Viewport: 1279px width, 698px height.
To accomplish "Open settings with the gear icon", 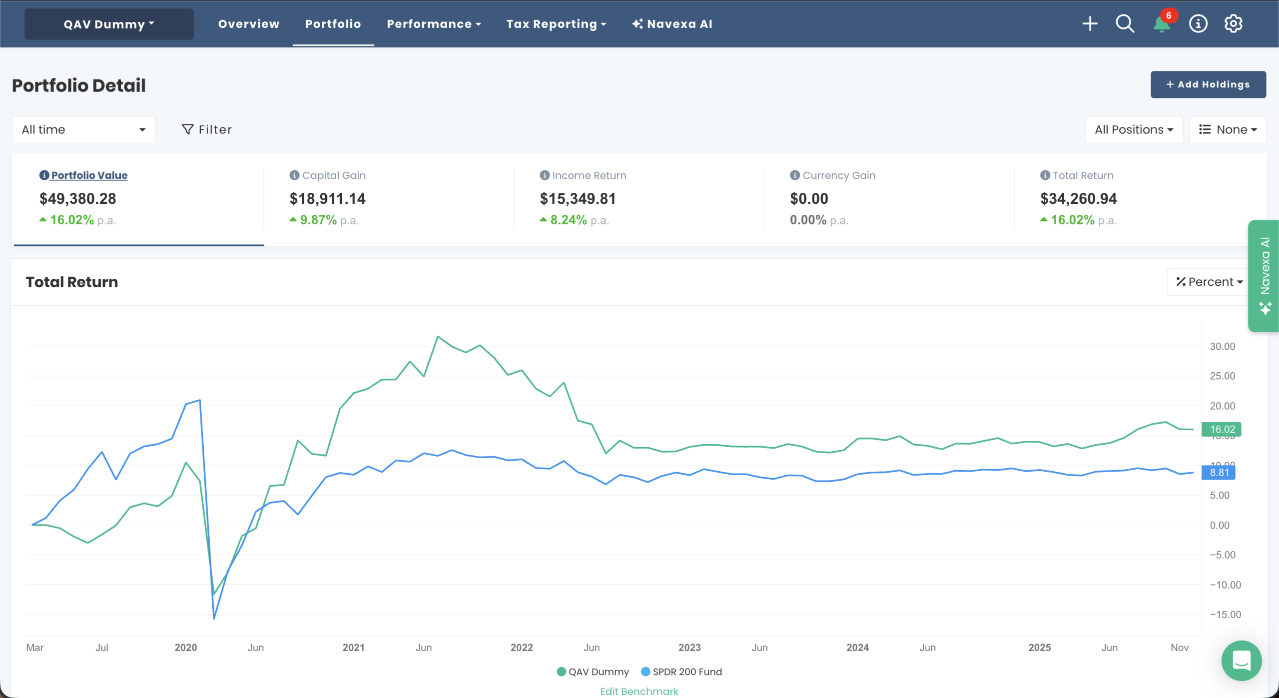I will (1233, 23).
